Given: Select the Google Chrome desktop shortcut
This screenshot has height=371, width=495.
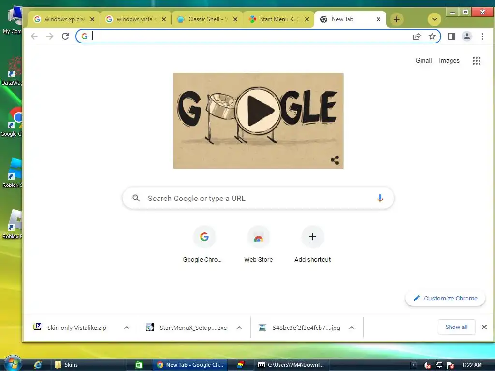Looking at the screenshot, I should [12, 122].
